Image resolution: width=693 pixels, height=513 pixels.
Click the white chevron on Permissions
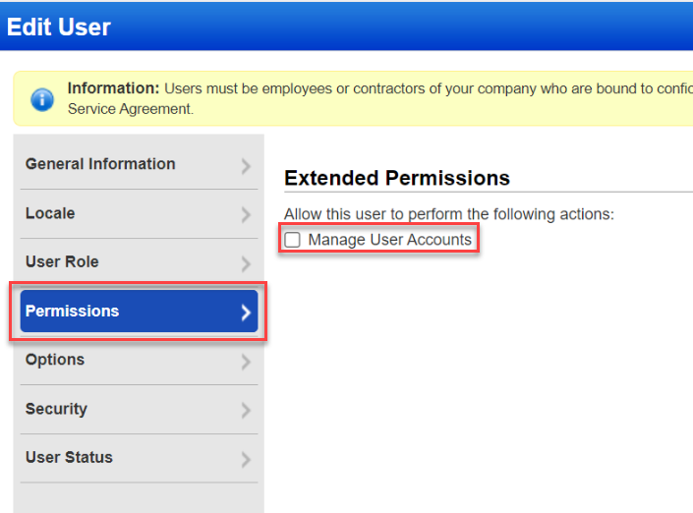(x=246, y=313)
